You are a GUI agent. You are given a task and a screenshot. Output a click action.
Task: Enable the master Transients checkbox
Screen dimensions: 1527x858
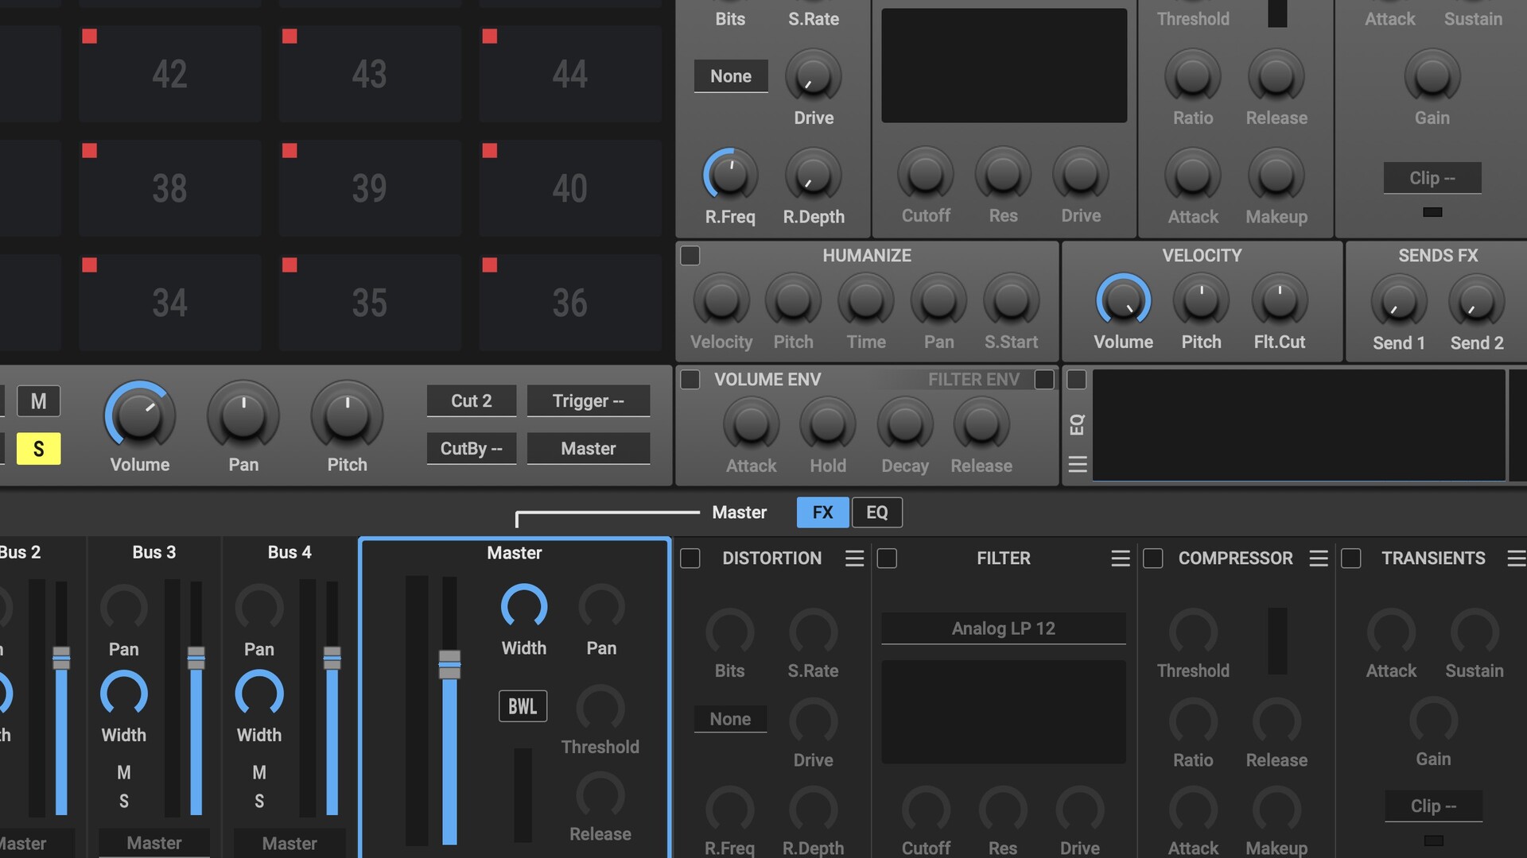click(1350, 558)
